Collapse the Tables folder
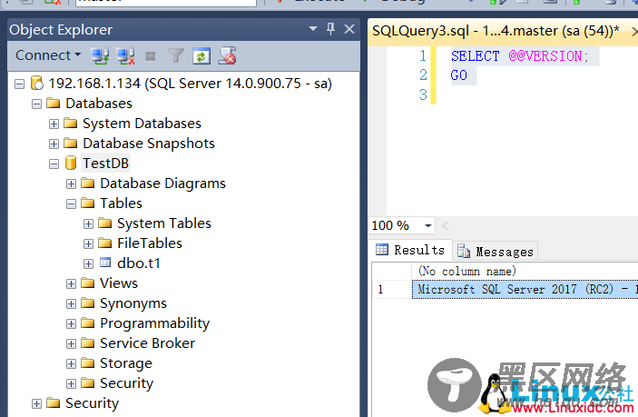 point(71,204)
